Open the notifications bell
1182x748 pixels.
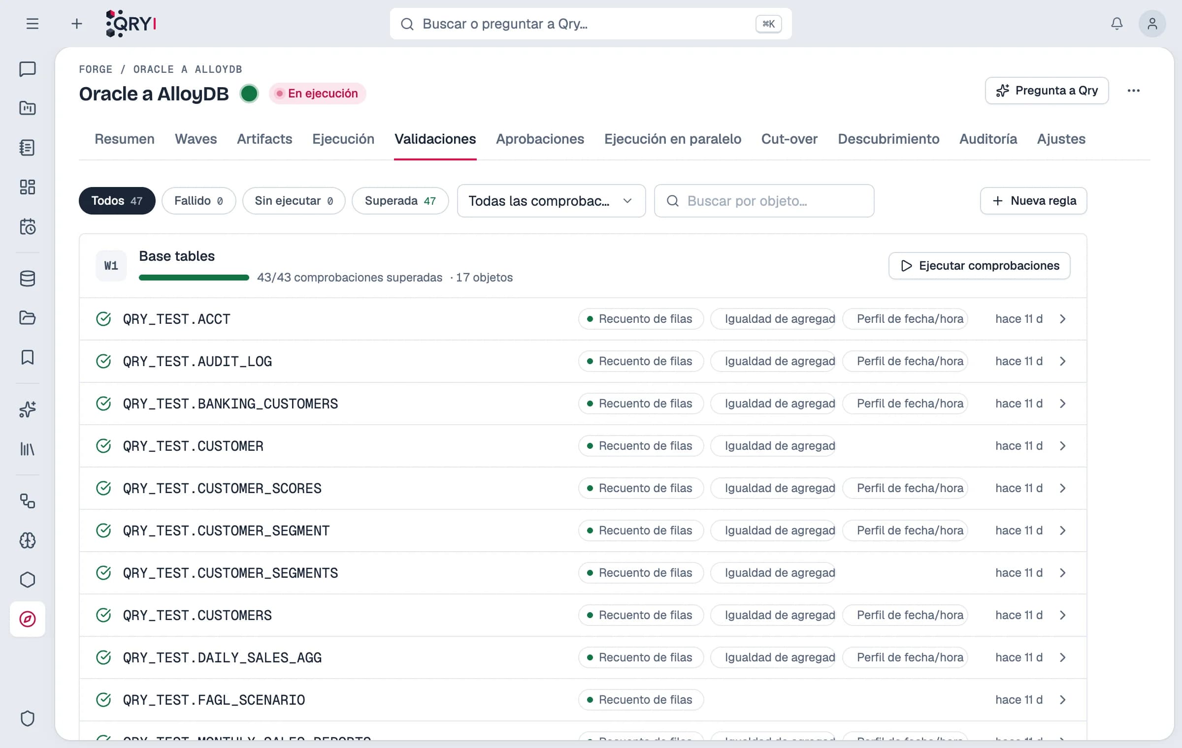click(1116, 24)
